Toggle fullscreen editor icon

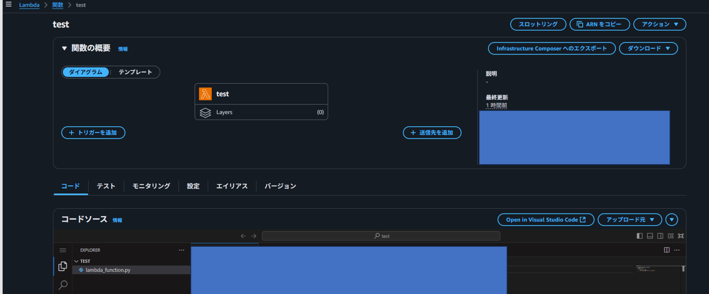[681, 236]
